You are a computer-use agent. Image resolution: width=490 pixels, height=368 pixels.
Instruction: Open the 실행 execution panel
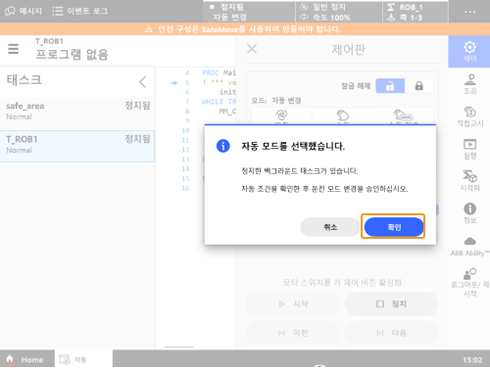tap(469, 149)
